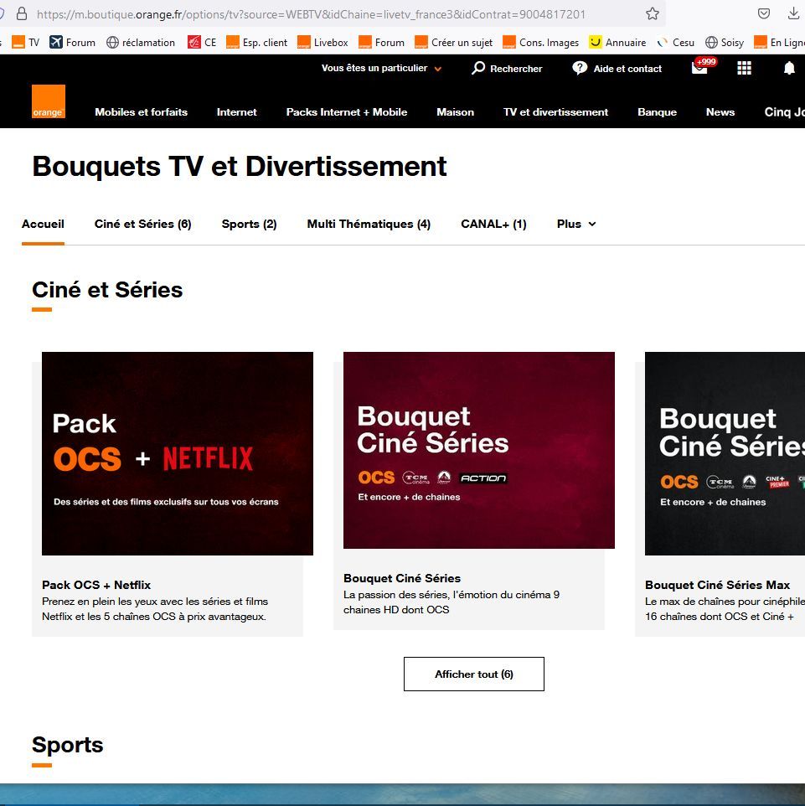This screenshot has width=805, height=806.
Task: Open the En Ligne bookmark
Action: click(x=779, y=42)
